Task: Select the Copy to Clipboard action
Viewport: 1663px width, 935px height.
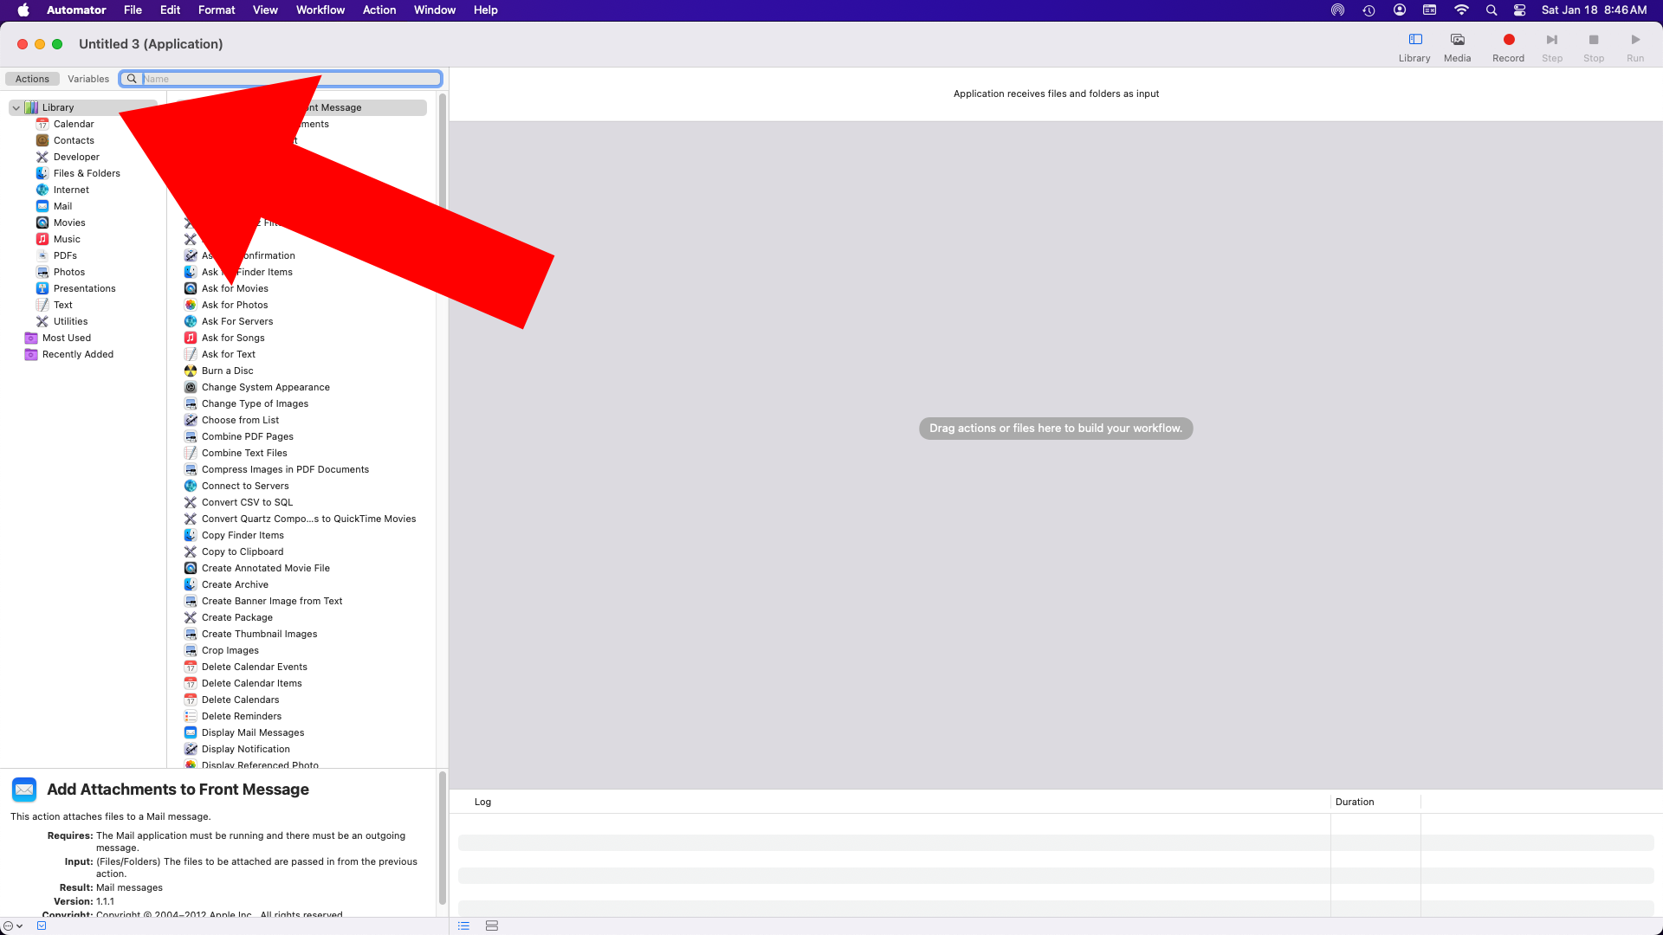Action: 243,551
